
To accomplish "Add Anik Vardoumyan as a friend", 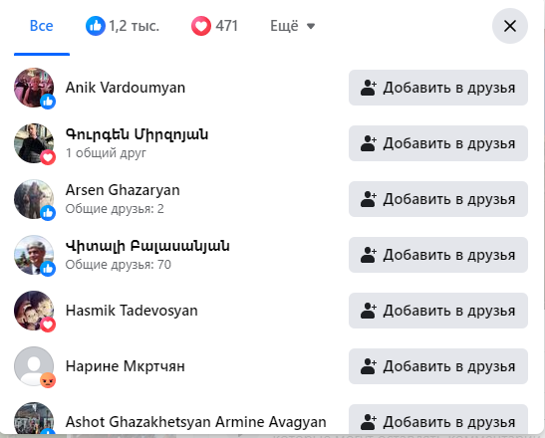I will pyautogui.click(x=438, y=88).
